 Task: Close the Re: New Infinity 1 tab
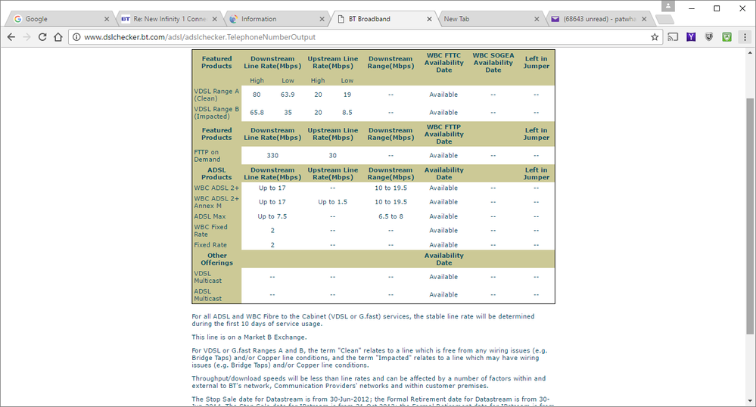point(215,19)
